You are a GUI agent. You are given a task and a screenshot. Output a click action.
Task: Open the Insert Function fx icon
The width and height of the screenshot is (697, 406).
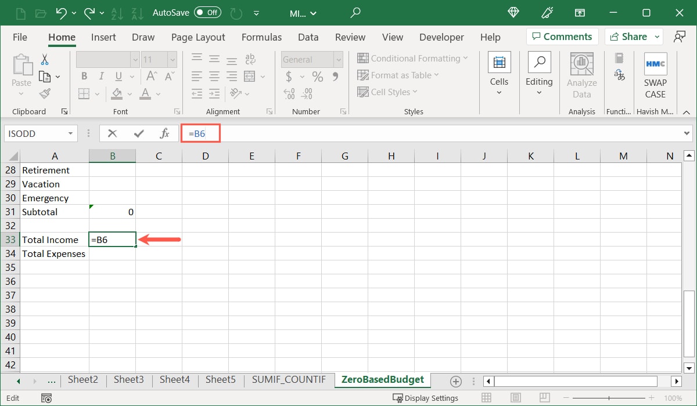click(165, 133)
